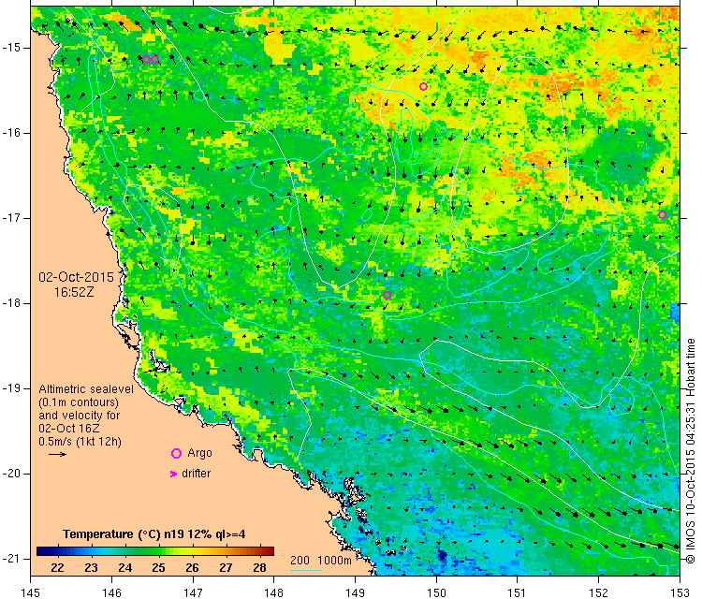Image resolution: width=702 pixels, height=599 pixels.
Task: Click the 'Argo' legend label
Action: pyautogui.click(x=199, y=453)
